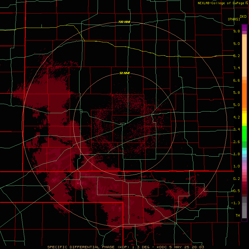The image size is (249, 249).
Task: Click the 100 NMI range ring label
Action: point(124,22)
